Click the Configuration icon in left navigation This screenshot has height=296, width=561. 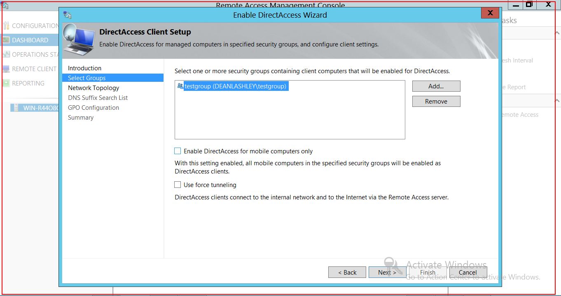tap(6, 26)
